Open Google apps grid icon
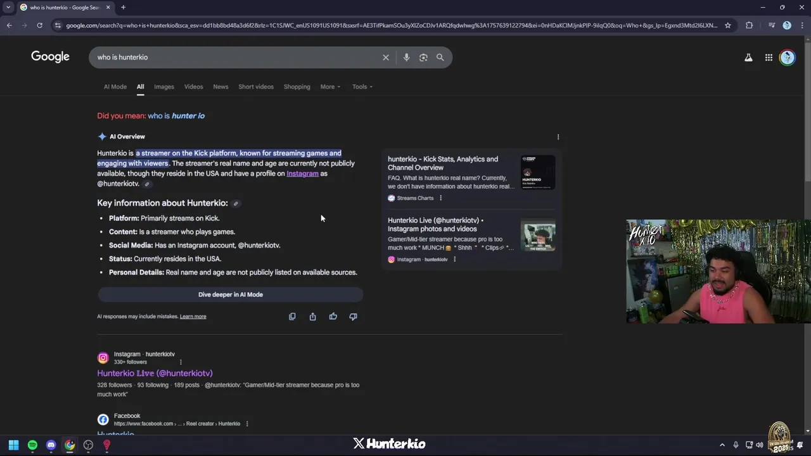The height and width of the screenshot is (456, 811). 769,58
